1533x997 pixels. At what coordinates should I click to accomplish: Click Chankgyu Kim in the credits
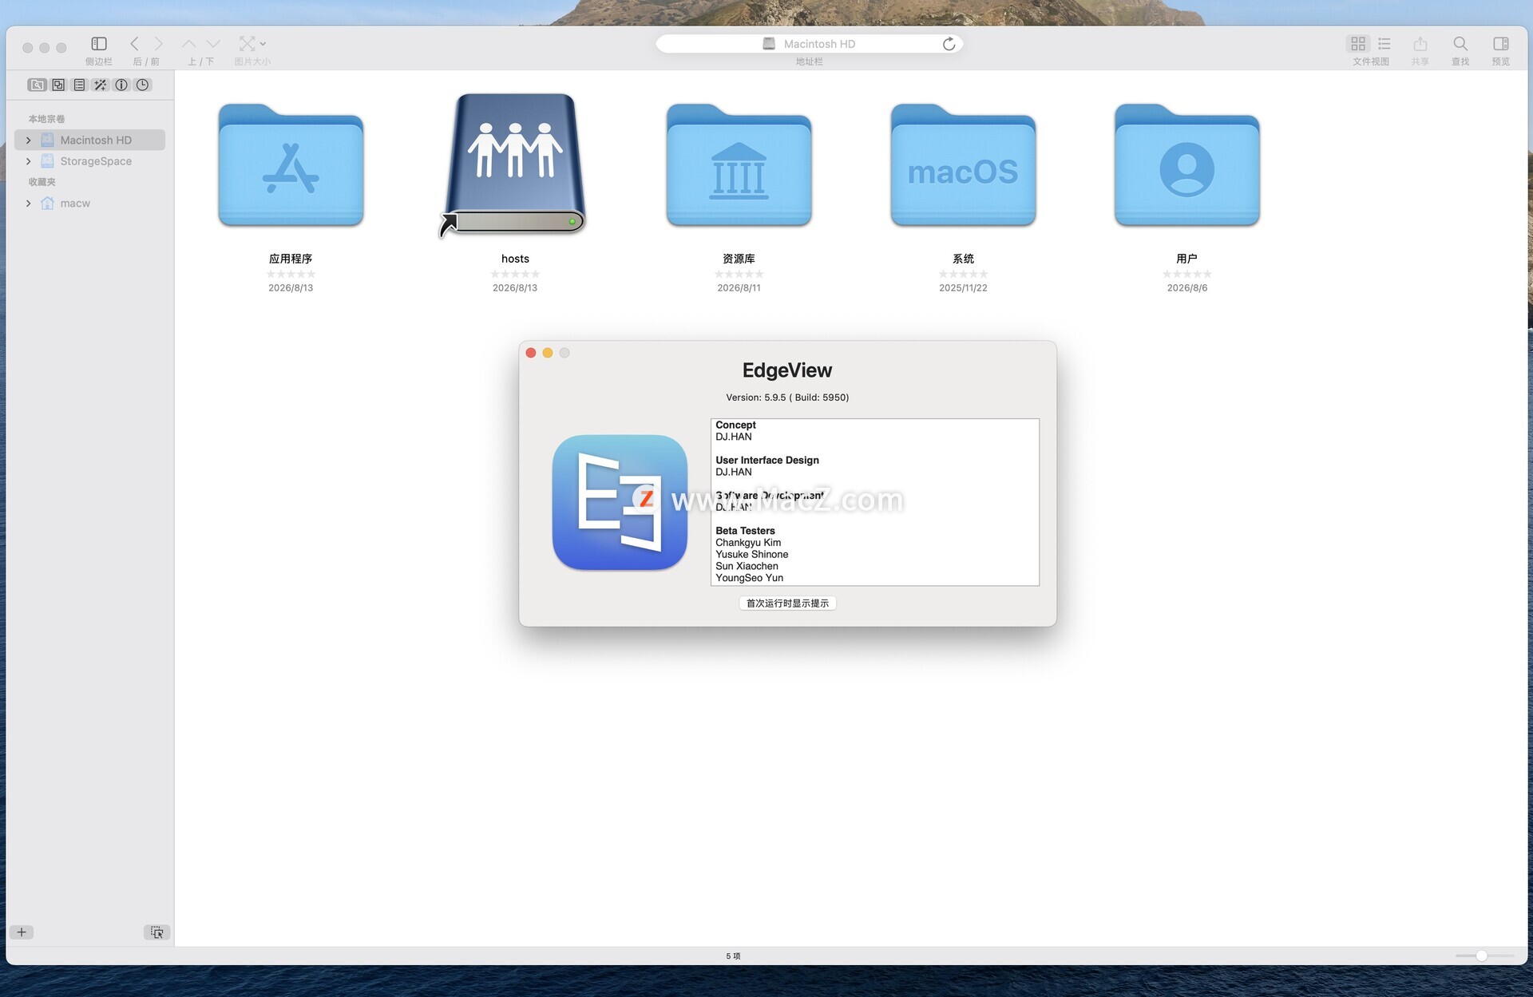(x=748, y=543)
